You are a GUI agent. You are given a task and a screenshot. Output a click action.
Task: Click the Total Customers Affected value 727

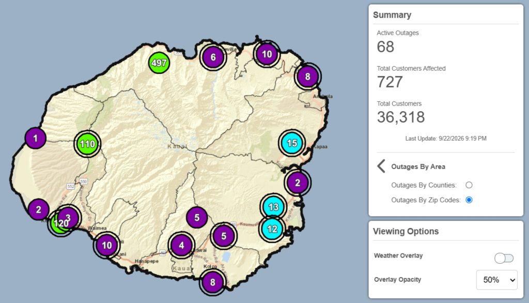390,82
